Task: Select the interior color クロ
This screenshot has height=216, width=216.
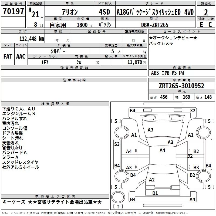Action: coord(79,62)
